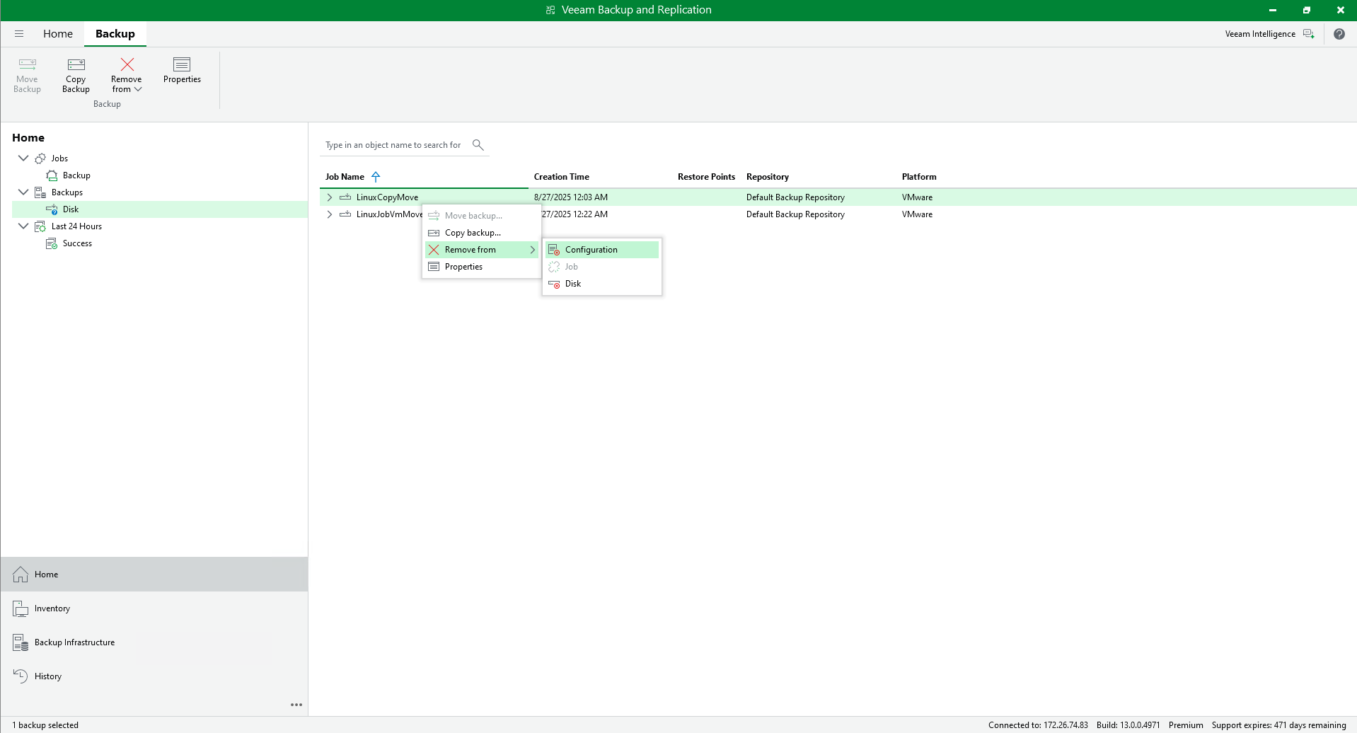Open the Remove from submenu arrow

click(531, 250)
